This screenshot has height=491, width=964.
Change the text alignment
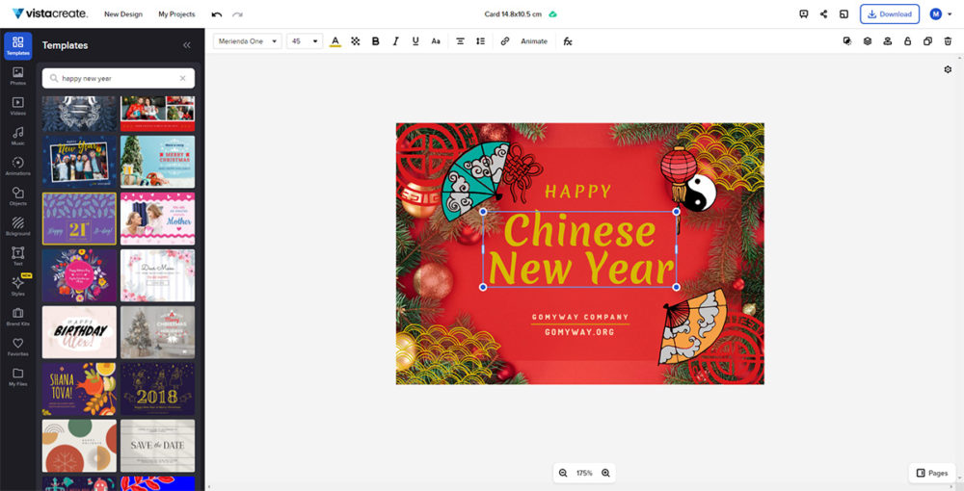[460, 41]
